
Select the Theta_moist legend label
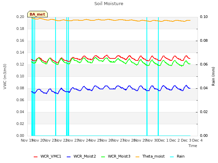(153, 156)
